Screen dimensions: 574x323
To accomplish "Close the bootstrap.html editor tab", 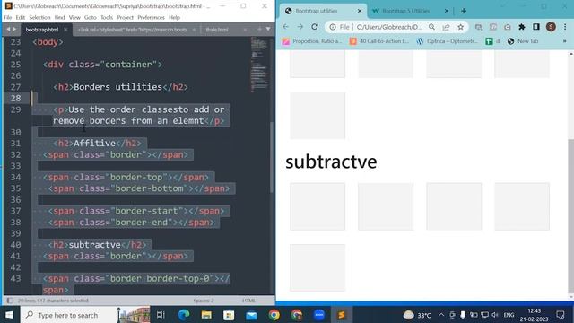I will point(65,30).
